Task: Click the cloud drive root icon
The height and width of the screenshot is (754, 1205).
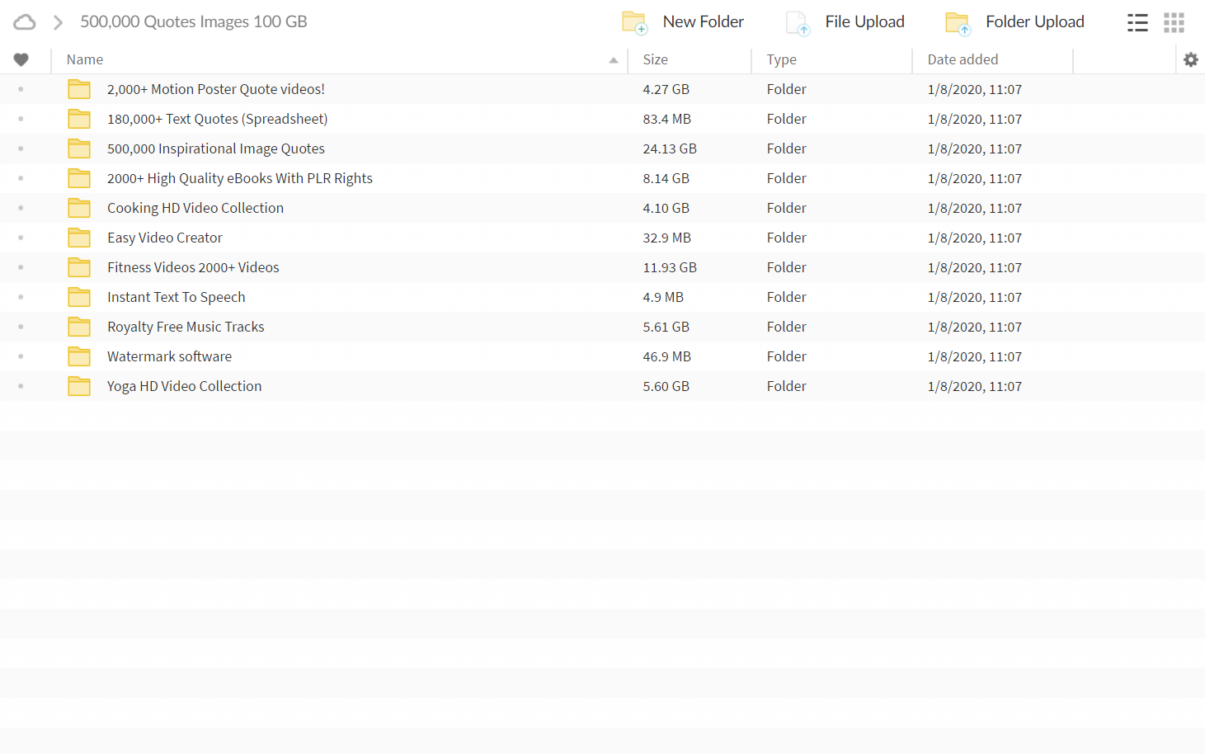Action: point(25,22)
